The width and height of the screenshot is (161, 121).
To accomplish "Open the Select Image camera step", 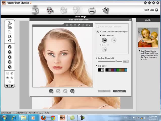I will pyautogui.click(x=35, y=10).
